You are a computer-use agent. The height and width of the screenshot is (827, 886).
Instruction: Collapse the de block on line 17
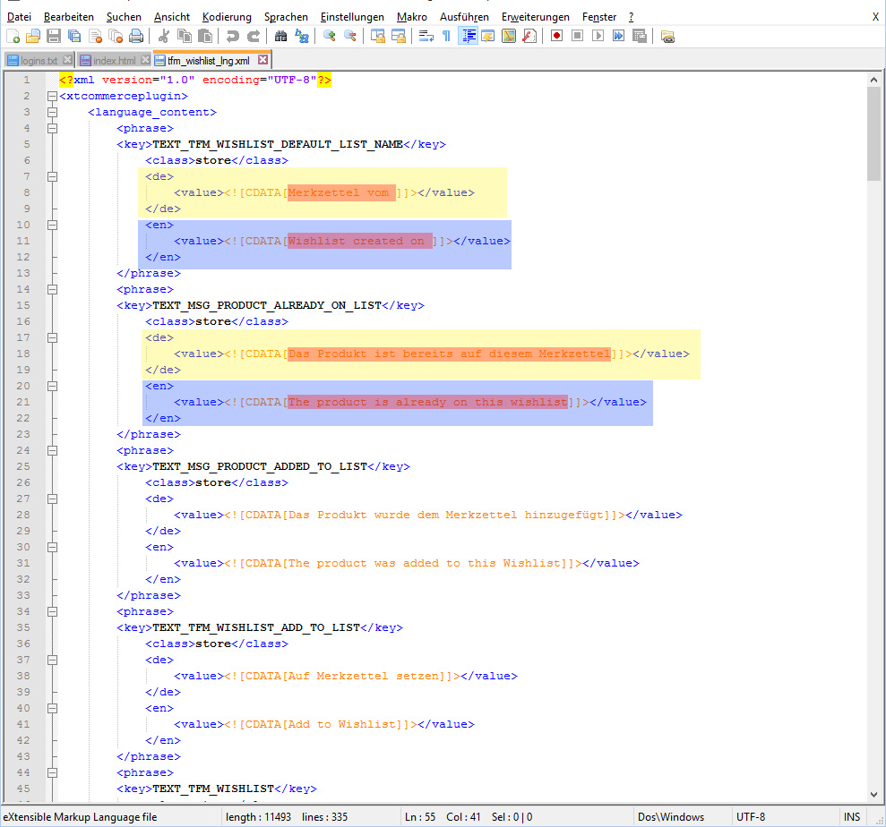(52, 337)
